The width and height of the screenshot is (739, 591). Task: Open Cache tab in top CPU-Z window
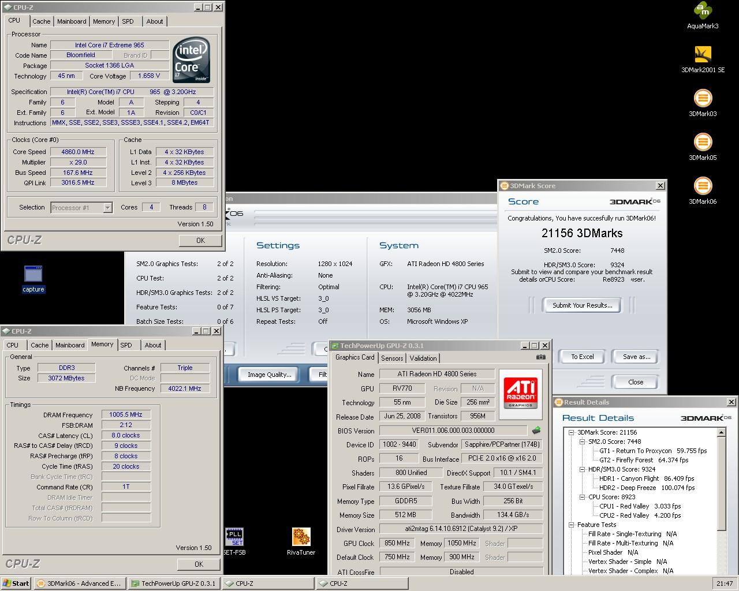coord(41,21)
